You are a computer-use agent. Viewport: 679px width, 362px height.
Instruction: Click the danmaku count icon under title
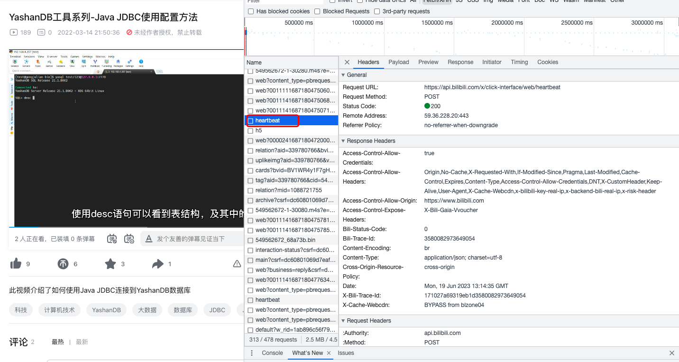[x=41, y=32]
